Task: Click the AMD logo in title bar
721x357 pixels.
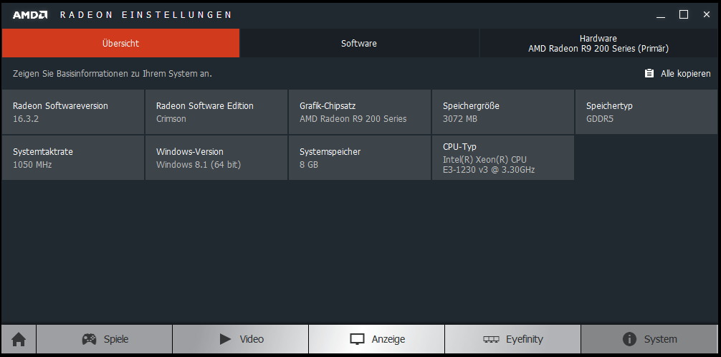Action: (30, 15)
